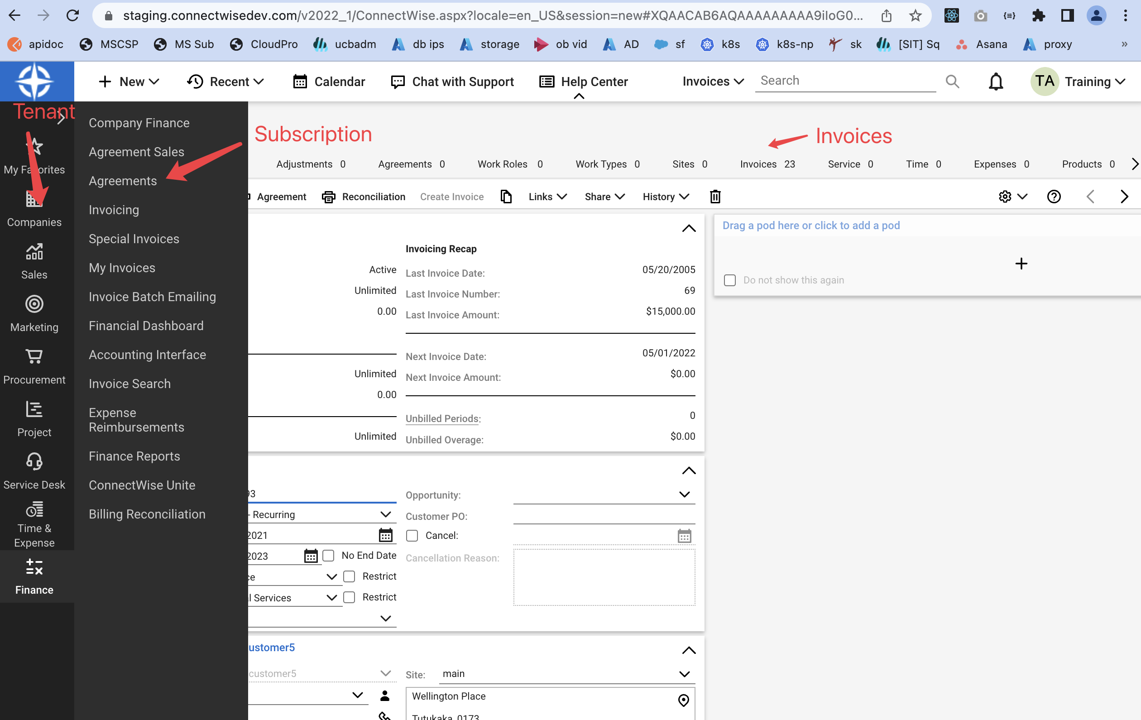This screenshot has width=1141, height=720.
Task: Switch to the Invoices 23 tab
Action: point(767,164)
